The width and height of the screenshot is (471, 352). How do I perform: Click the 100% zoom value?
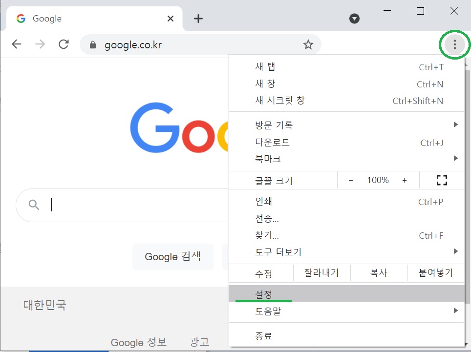378,180
